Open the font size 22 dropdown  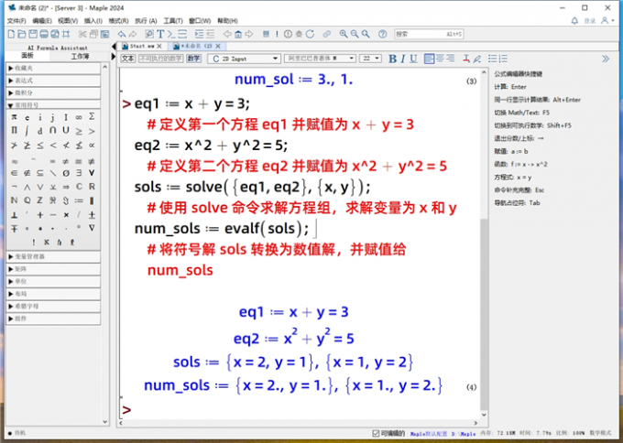point(370,59)
